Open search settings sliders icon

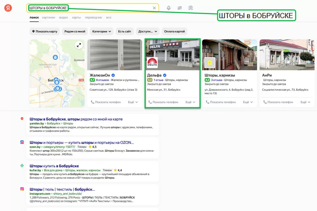coord(180,8)
